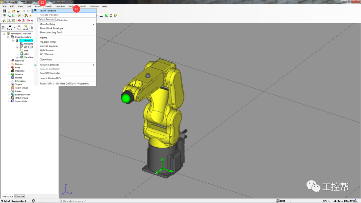Click the zoom in magnifier icon
Image resolution: width=361 pixels, height=203 pixels.
click(x=4, y=20)
